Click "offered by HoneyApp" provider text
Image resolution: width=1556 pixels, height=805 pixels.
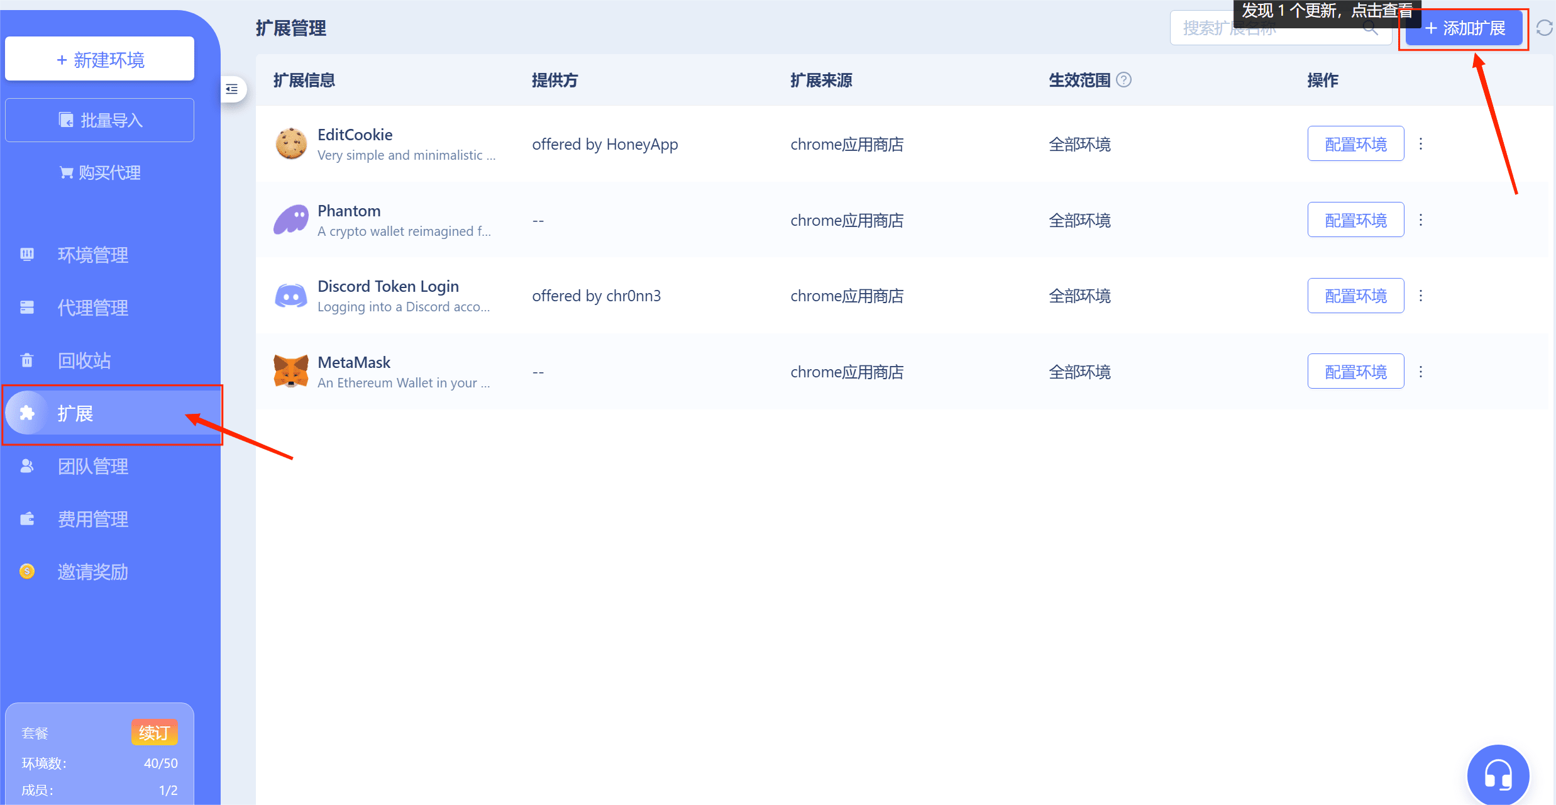(605, 144)
